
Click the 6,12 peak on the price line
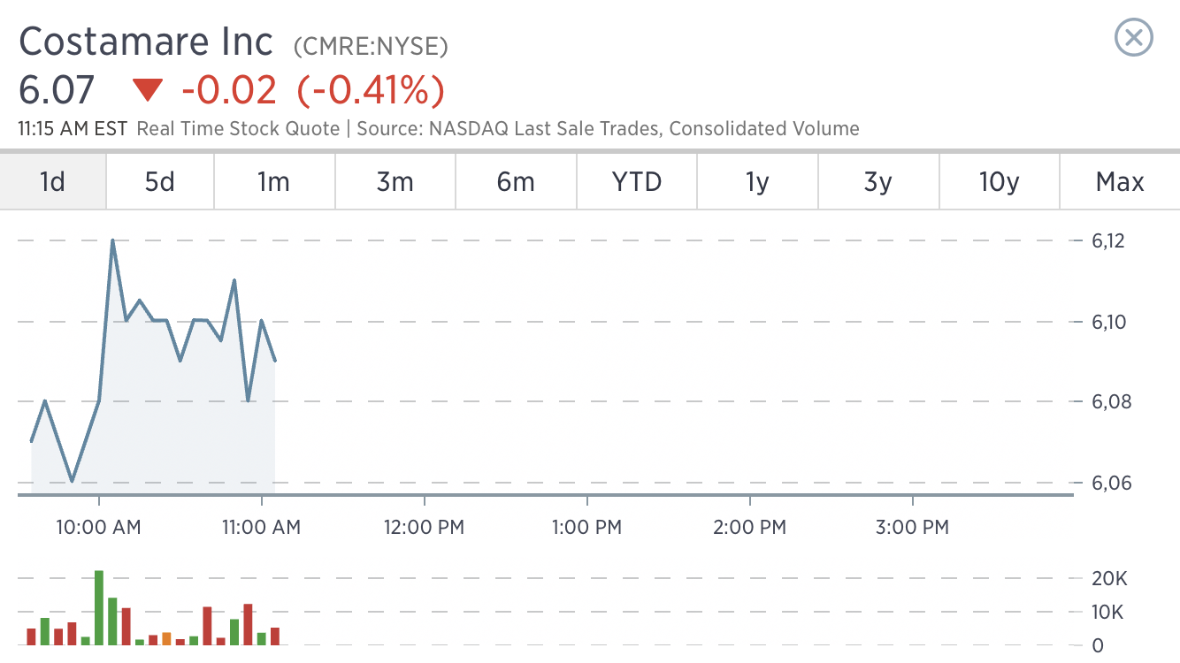click(x=113, y=240)
